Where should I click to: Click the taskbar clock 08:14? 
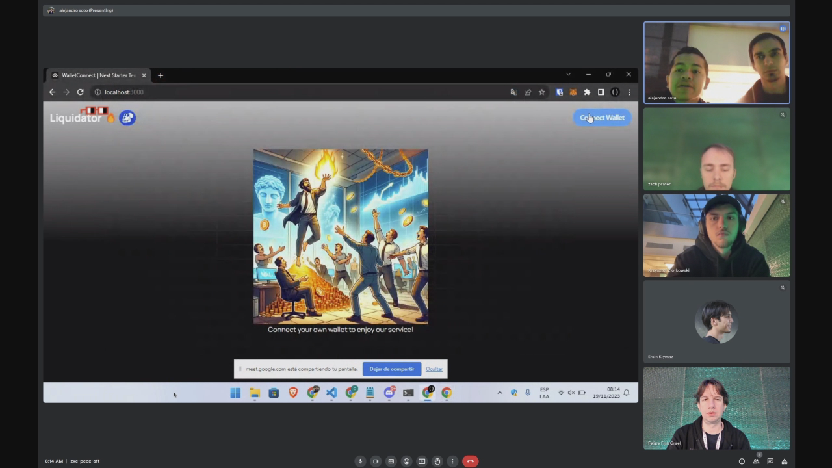[606, 393]
